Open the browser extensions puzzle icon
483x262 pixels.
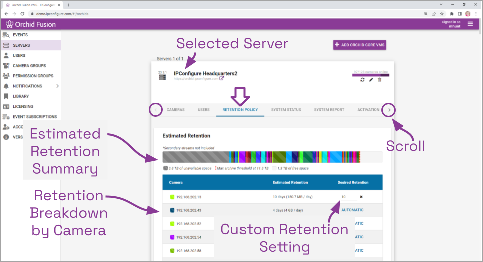click(x=451, y=14)
